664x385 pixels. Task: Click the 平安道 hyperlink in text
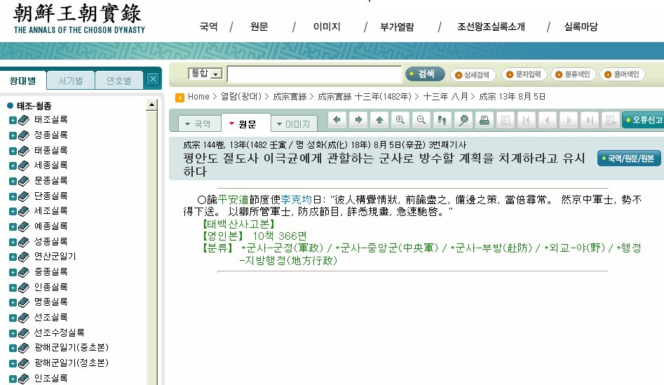[233, 200]
